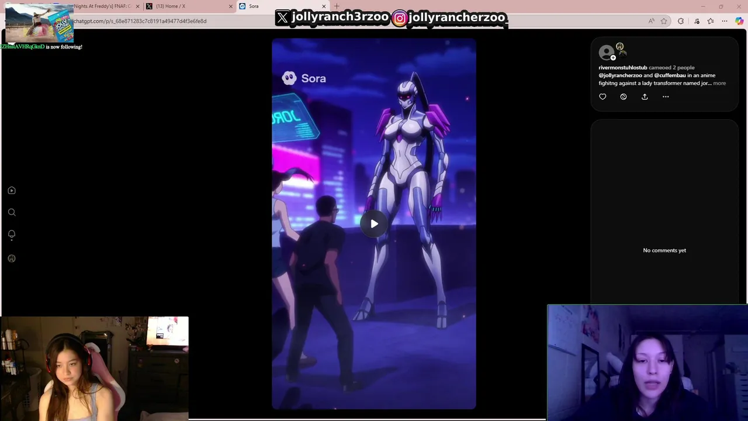Open the browser Extensions icon
The width and height of the screenshot is (748, 421).
coord(681,21)
